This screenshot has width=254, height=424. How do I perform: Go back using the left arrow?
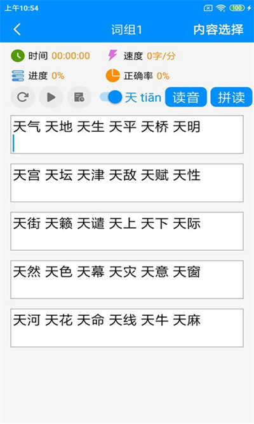(17, 29)
